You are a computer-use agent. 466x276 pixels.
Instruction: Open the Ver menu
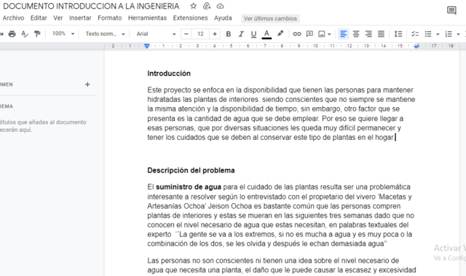[58, 17]
